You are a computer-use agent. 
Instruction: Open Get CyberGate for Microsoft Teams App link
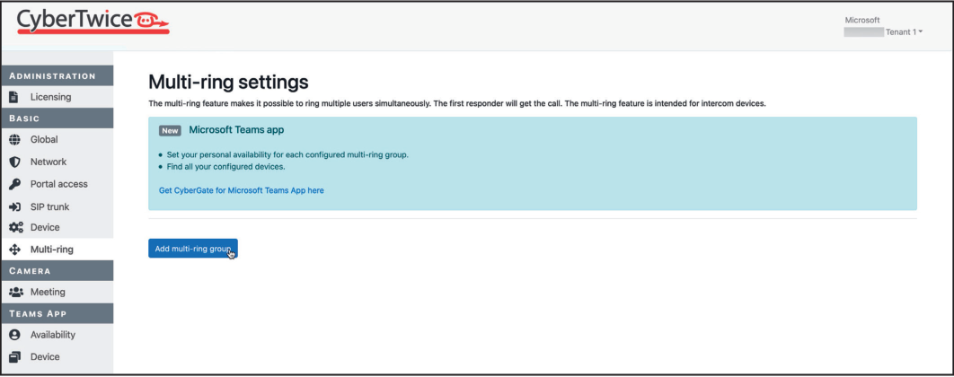242,190
